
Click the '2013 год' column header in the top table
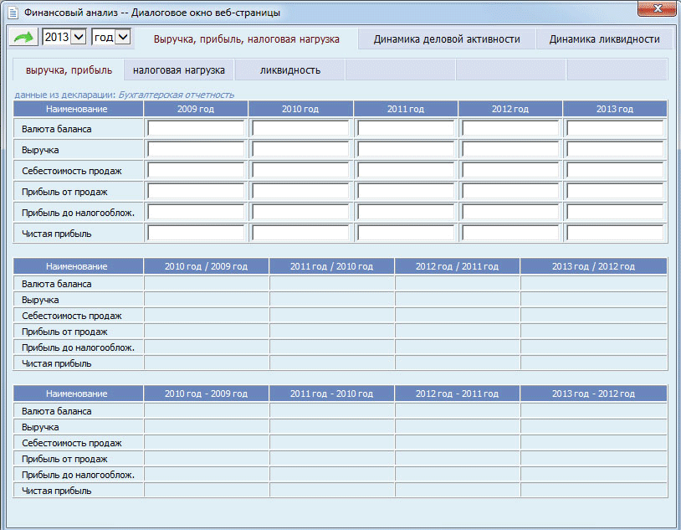click(x=615, y=109)
